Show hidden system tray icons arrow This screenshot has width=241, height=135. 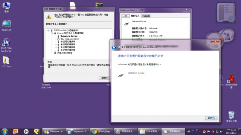(x=200, y=132)
